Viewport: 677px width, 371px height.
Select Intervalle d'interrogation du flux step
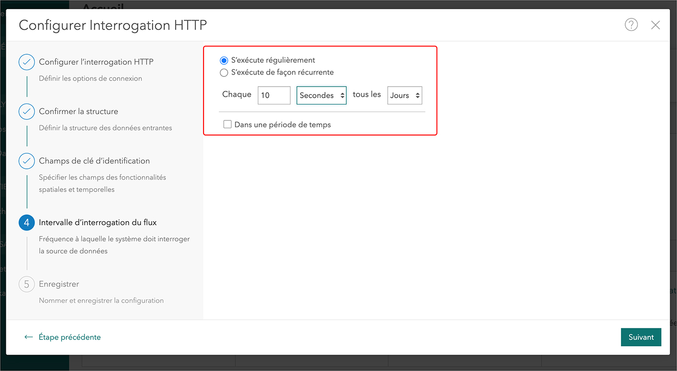(98, 223)
